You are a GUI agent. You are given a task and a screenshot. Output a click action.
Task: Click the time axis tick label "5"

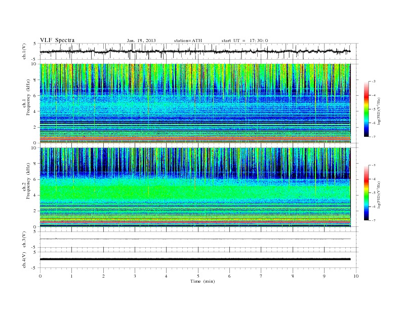pyautogui.click(x=198, y=276)
